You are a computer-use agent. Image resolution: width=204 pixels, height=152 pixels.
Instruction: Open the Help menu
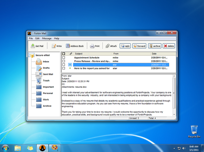pos(56,38)
